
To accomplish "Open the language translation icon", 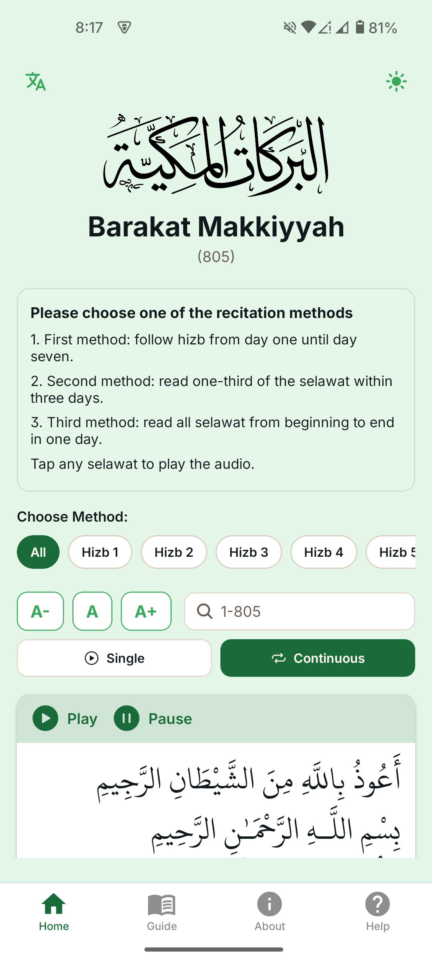I will tap(36, 82).
